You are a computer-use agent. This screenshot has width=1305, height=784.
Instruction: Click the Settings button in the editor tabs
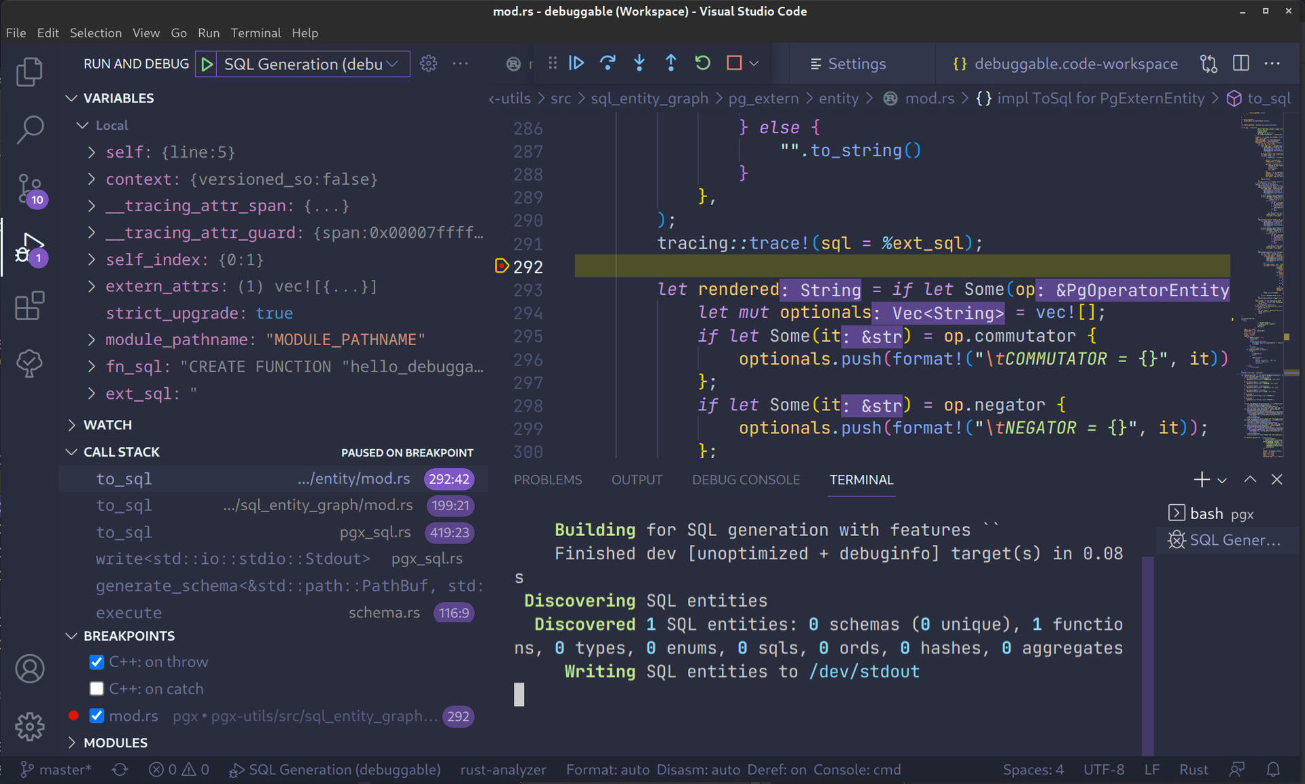point(848,63)
